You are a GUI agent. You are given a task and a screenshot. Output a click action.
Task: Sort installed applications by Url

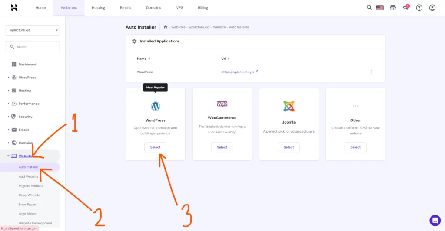click(x=226, y=59)
